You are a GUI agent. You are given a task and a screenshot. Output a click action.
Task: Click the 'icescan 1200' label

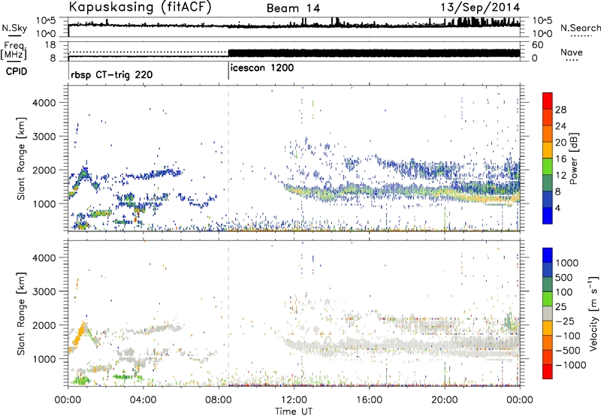point(262,68)
